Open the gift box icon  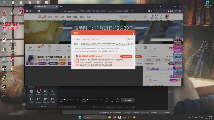pos(145,47)
